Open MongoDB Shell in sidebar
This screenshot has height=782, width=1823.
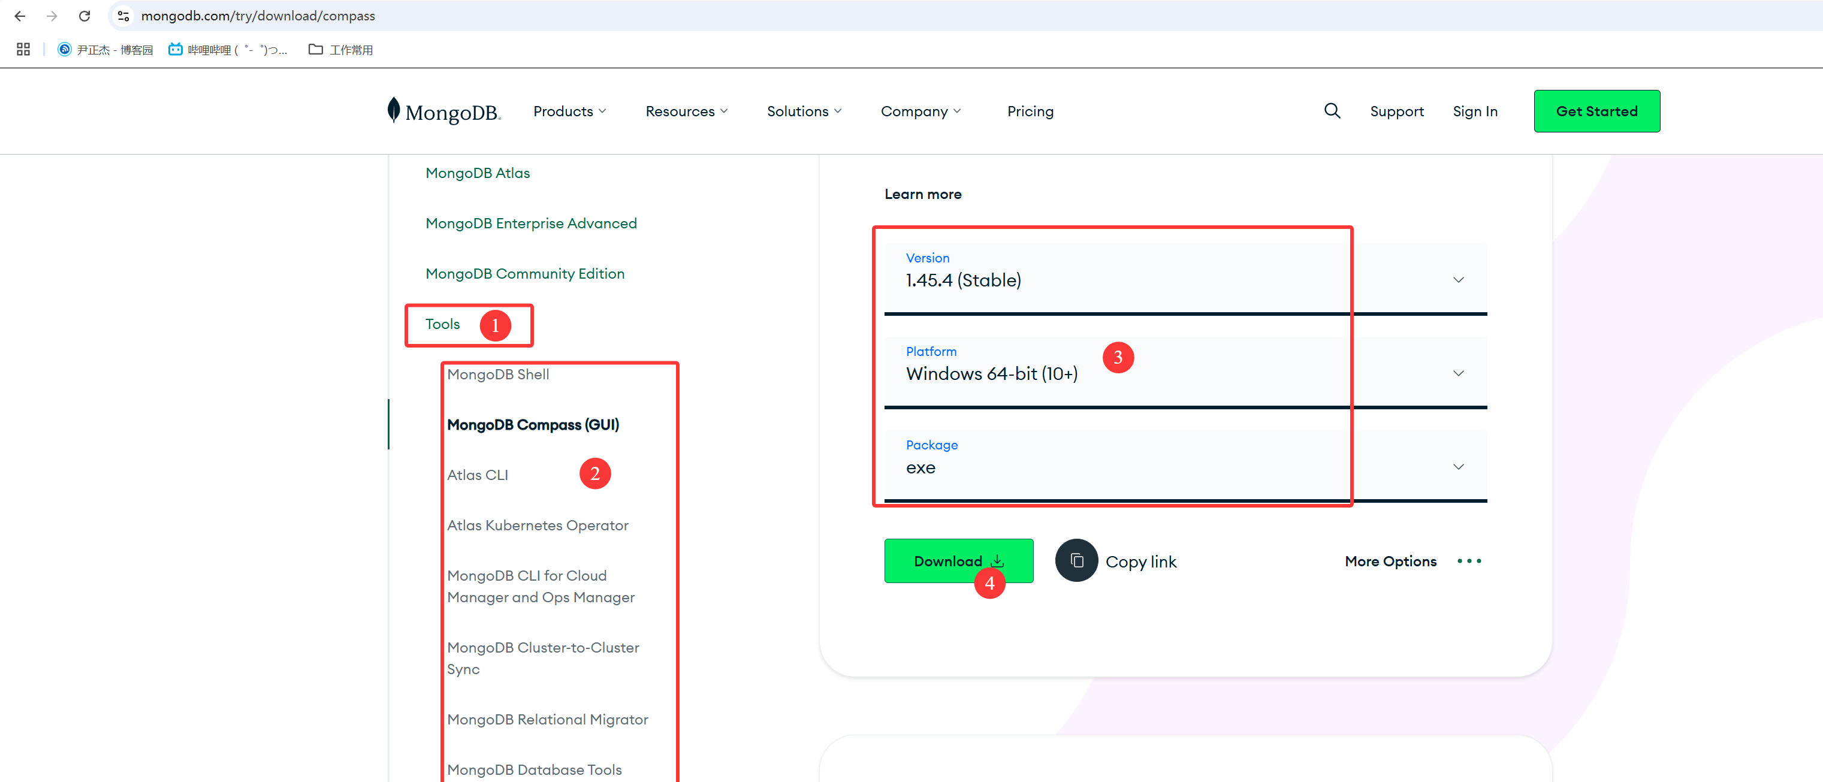(x=497, y=375)
